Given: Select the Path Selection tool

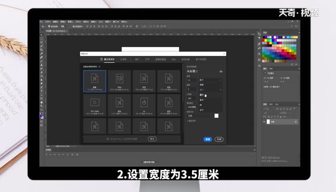Looking at the screenshot, I should [41, 95].
